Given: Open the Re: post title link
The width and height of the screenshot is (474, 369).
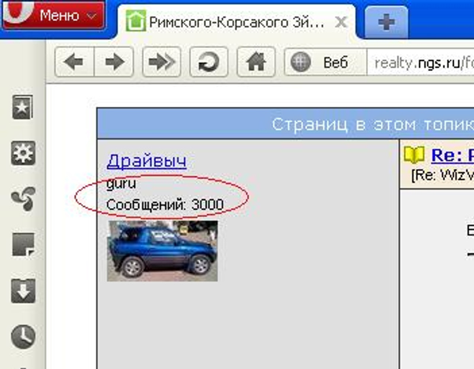Looking at the screenshot, I should coord(452,155).
